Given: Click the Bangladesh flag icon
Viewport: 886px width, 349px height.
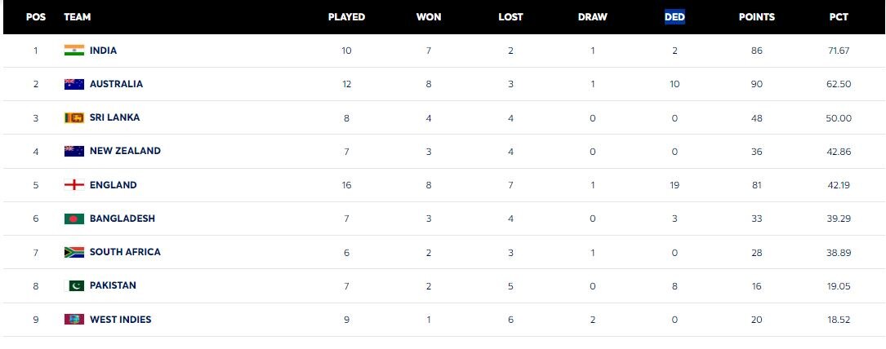Looking at the screenshot, I should tap(74, 219).
